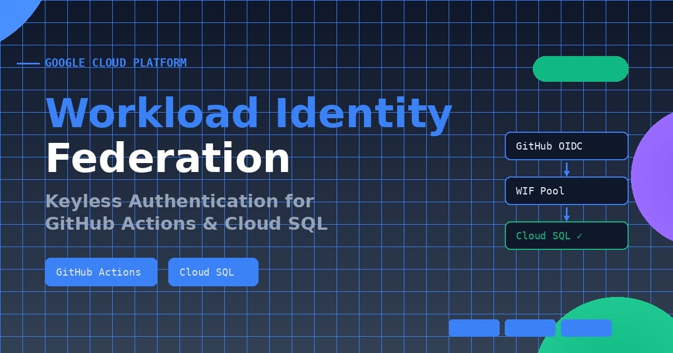
Task: Click the arrow below WIF Pool box
Action: [x=566, y=214]
